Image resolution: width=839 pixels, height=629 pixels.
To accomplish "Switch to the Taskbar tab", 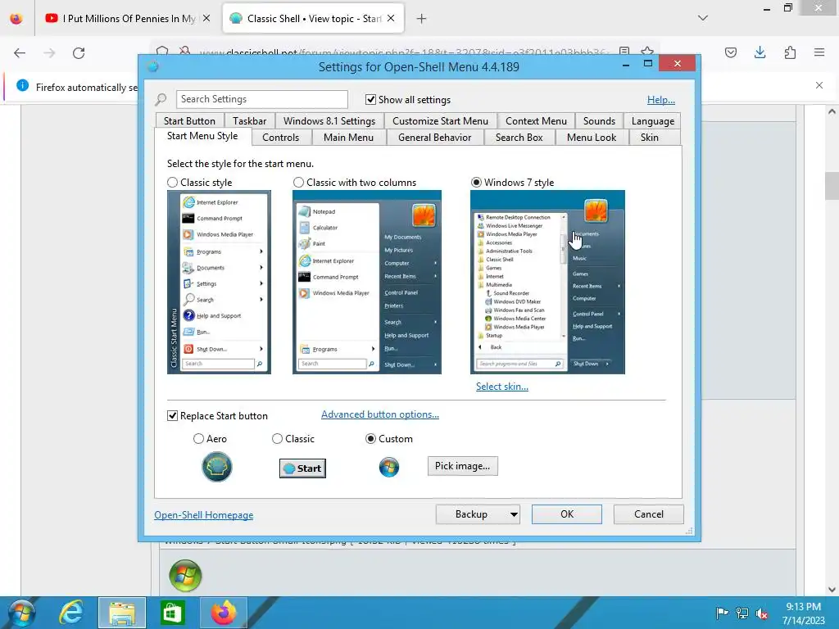I will pos(249,121).
